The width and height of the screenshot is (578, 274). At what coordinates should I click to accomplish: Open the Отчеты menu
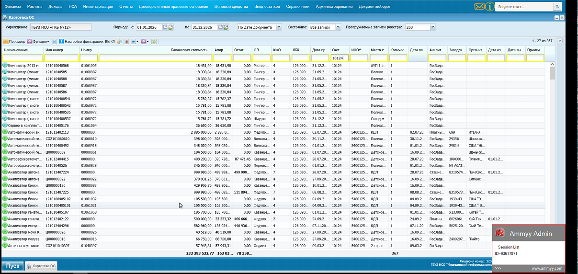(x=126, y=7)
